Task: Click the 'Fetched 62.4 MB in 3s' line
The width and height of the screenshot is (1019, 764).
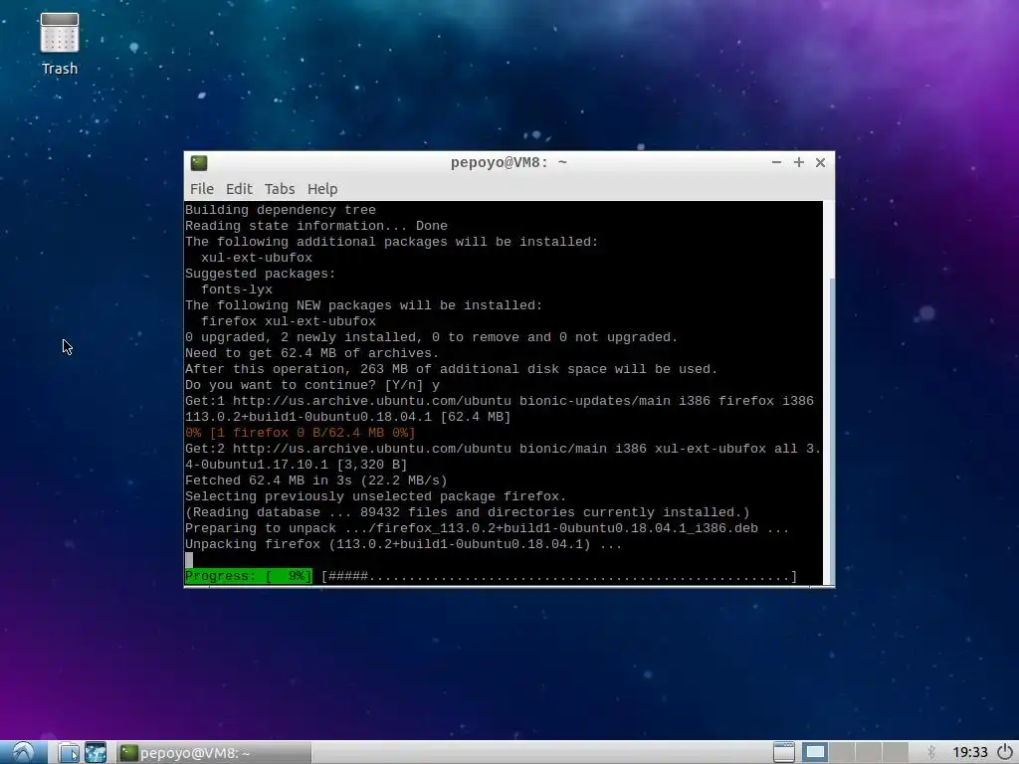Action: click(x=315, y=480)
